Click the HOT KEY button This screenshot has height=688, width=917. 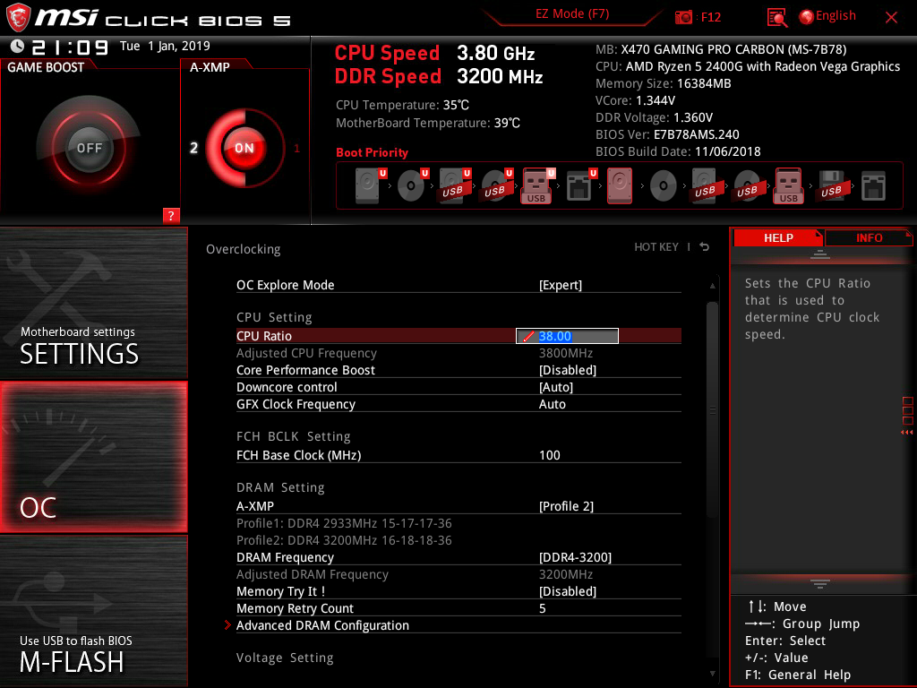(x=656, y=247)
